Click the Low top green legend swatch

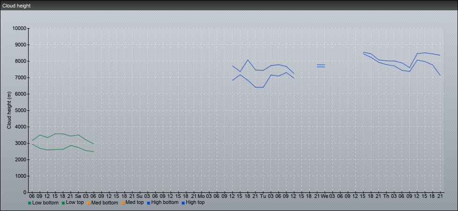(63, 203)
